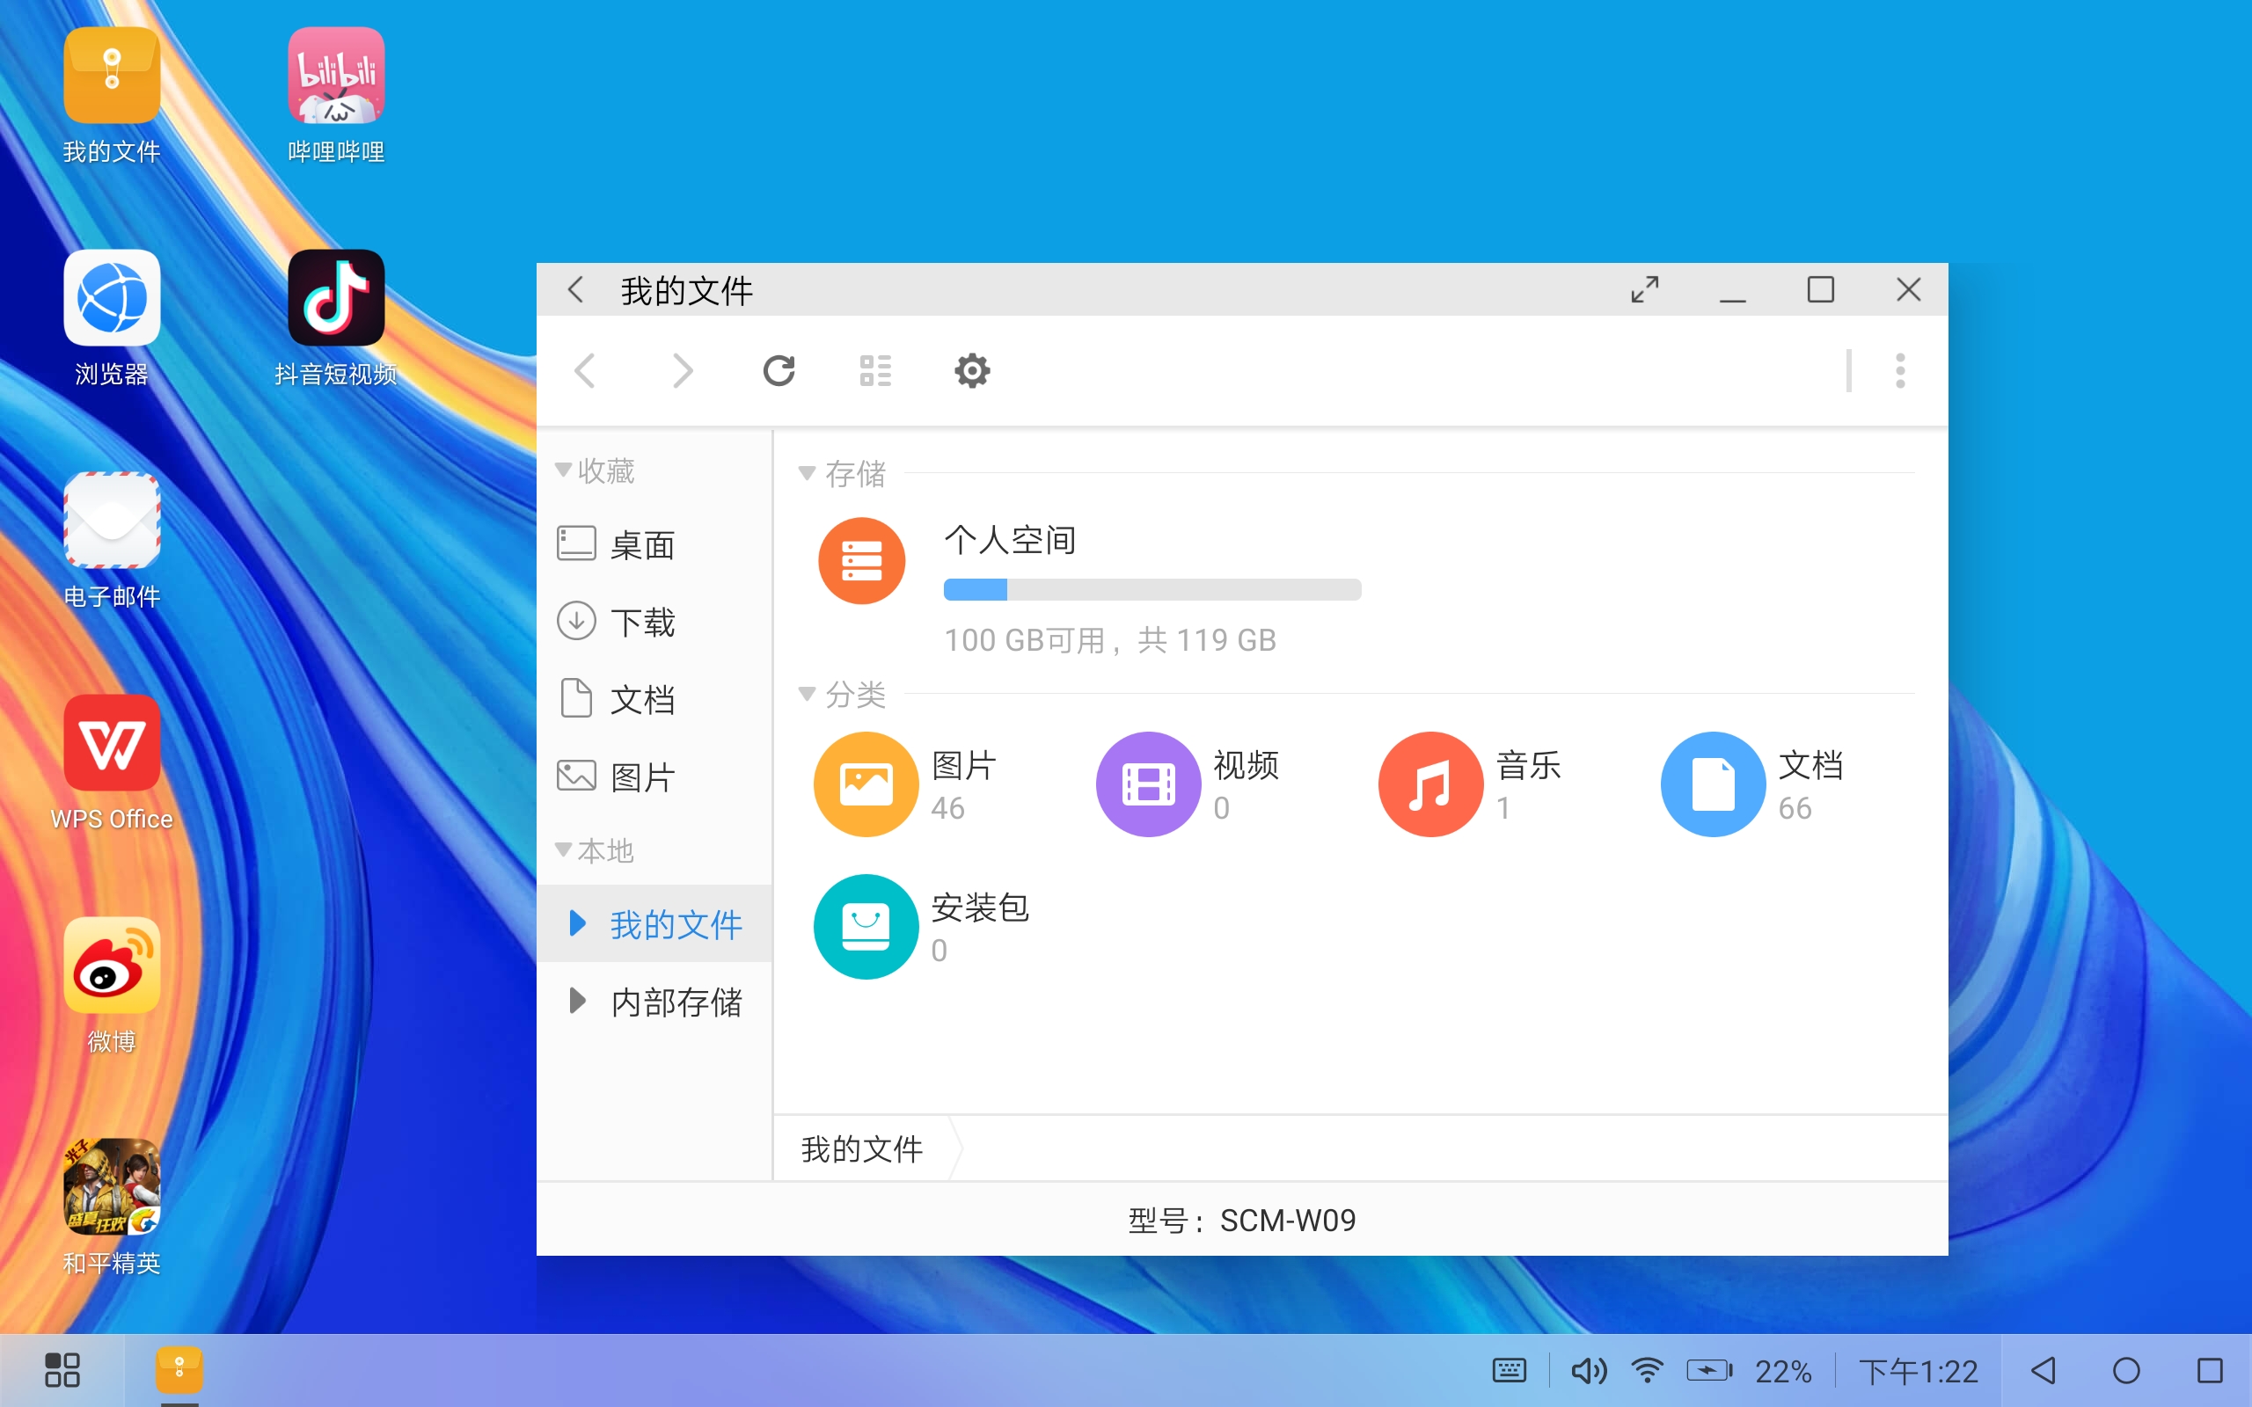Collapse the 收藏 favorites section
This screenshot has height=1407, width=2252.
click(x=563, y=470)
